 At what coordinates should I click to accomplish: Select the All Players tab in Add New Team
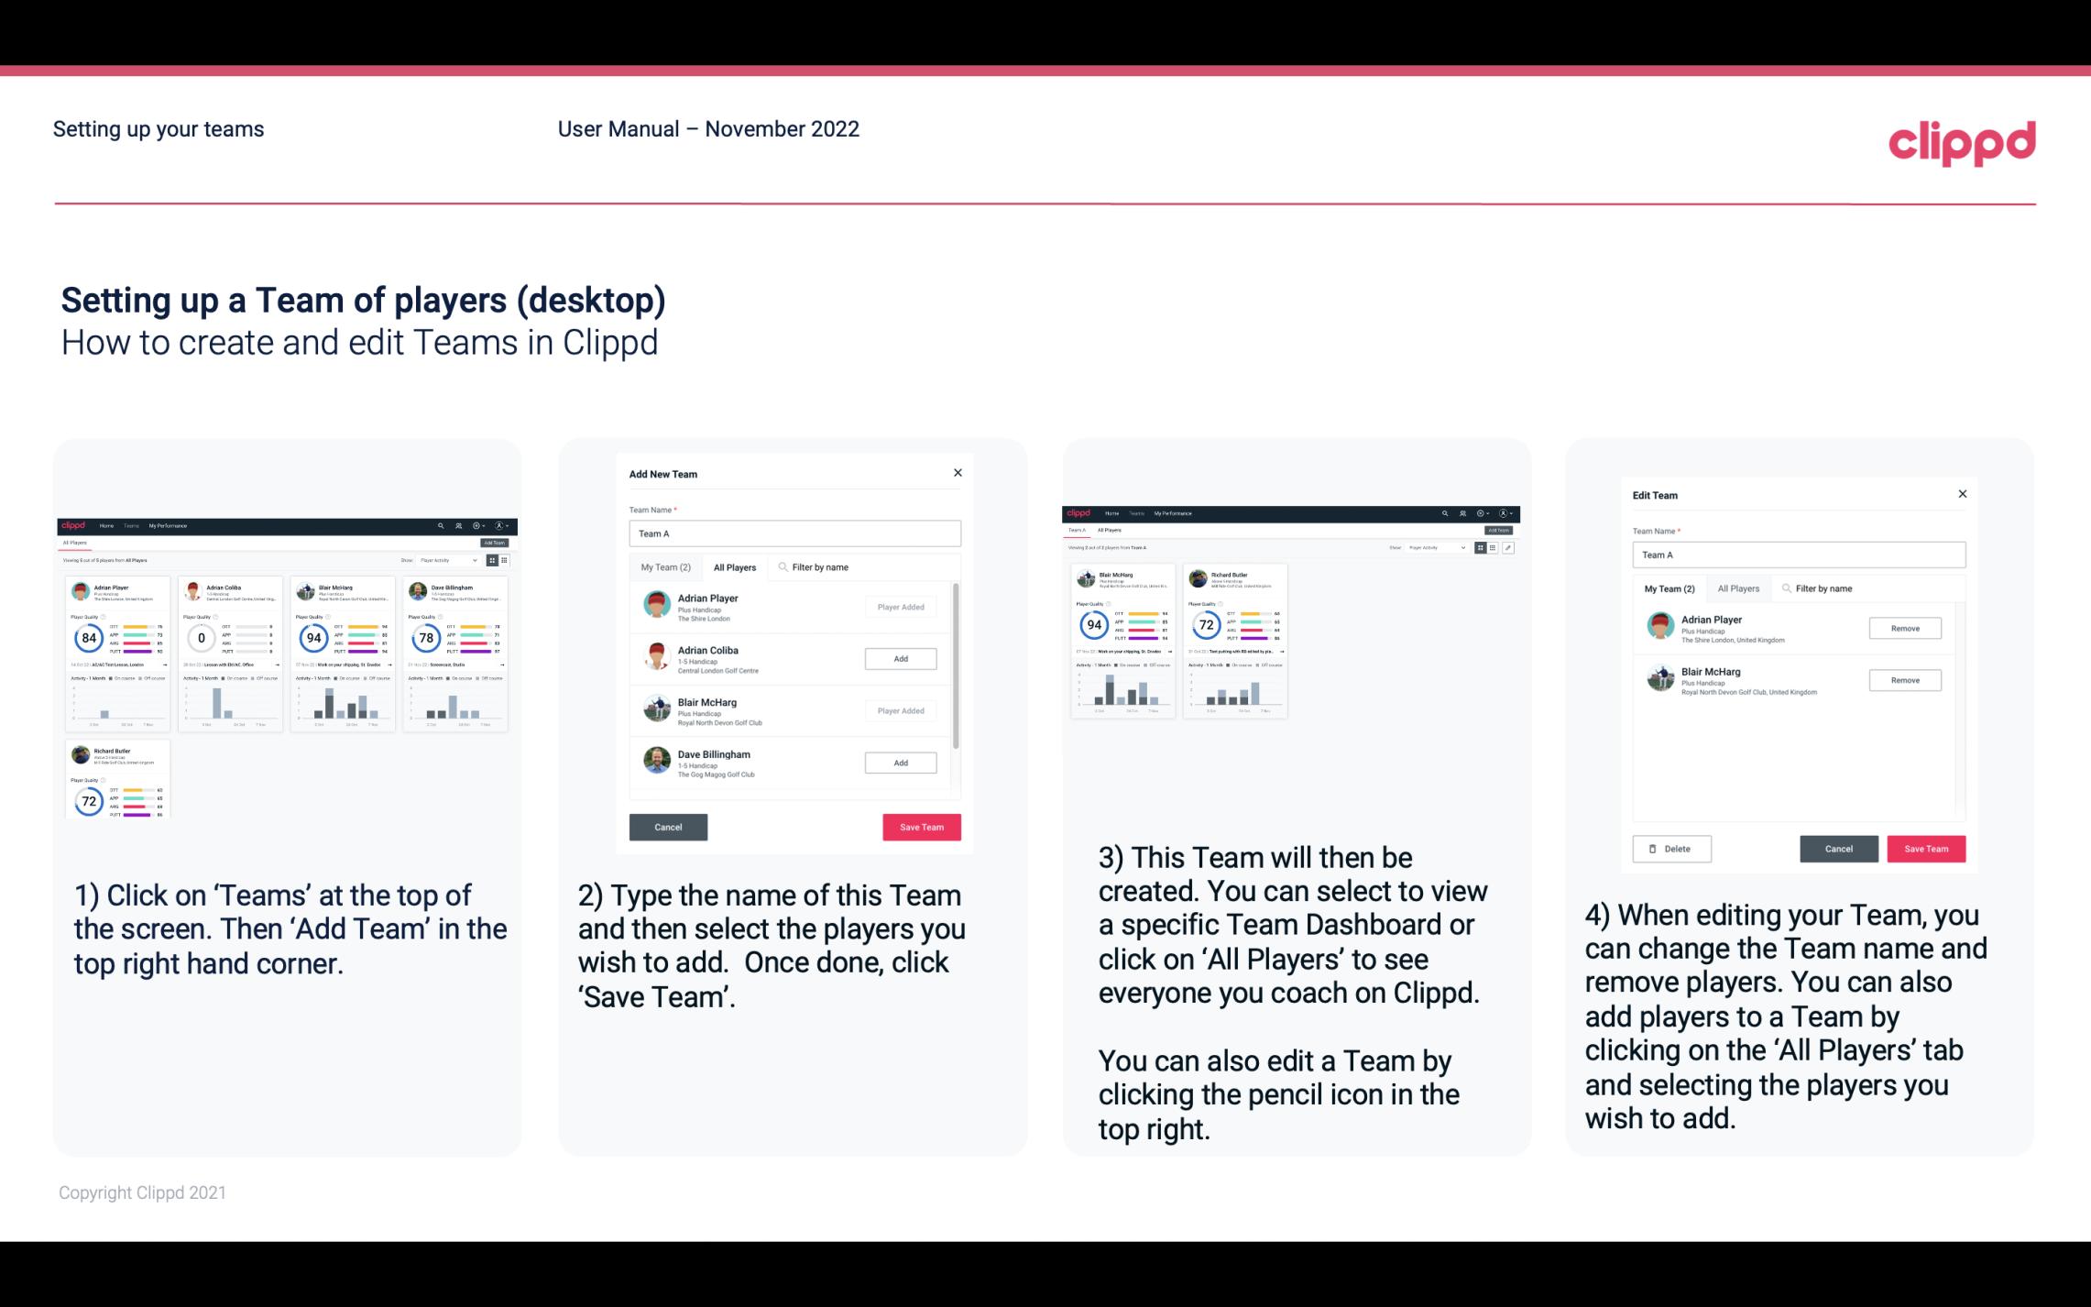coord(733,566)
